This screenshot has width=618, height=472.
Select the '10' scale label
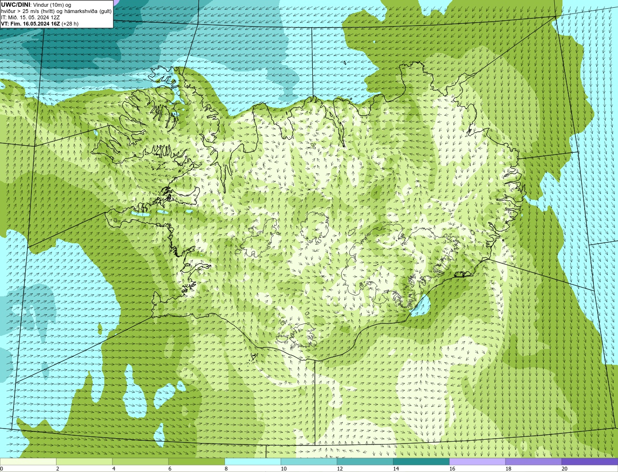283,469
